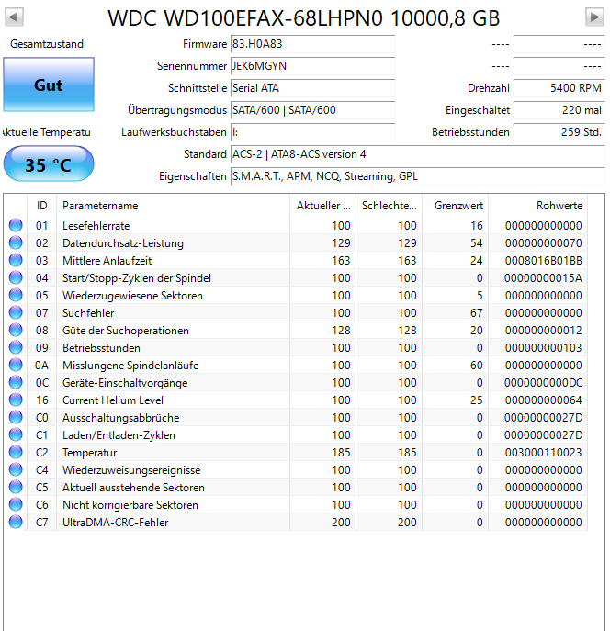Click the Eigenschaften field S.M.A.R.T., APM
Screen dimensions: 610x631
417,176
